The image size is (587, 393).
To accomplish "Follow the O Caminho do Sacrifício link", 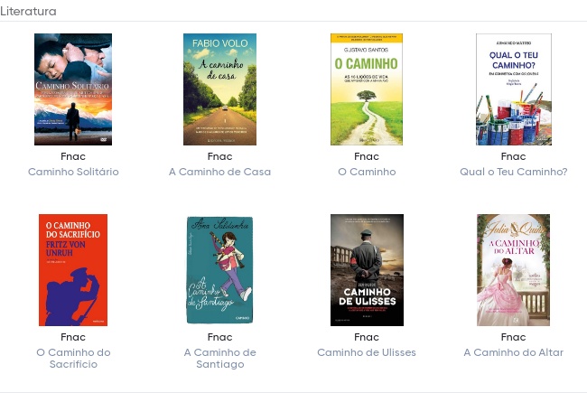I will click(73, 358).
